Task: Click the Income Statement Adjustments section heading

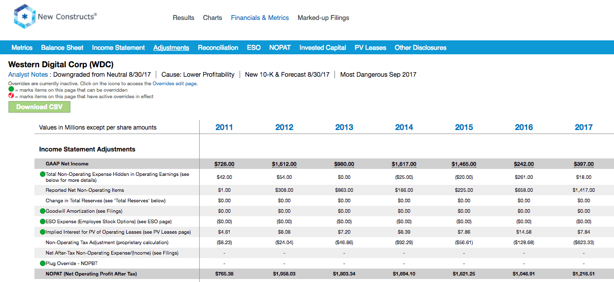Action: pyautogui.click(x=87, y=149)
